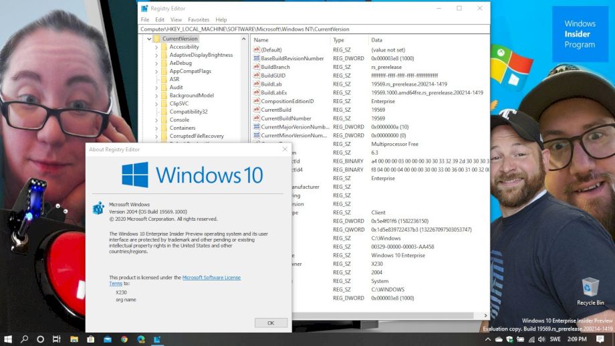Open the Favorites menu
Image resolution: width=615 pixels, height=346 pixels.
199,19
